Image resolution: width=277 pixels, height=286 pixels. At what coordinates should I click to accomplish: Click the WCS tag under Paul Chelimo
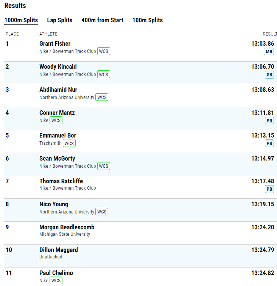56,280
